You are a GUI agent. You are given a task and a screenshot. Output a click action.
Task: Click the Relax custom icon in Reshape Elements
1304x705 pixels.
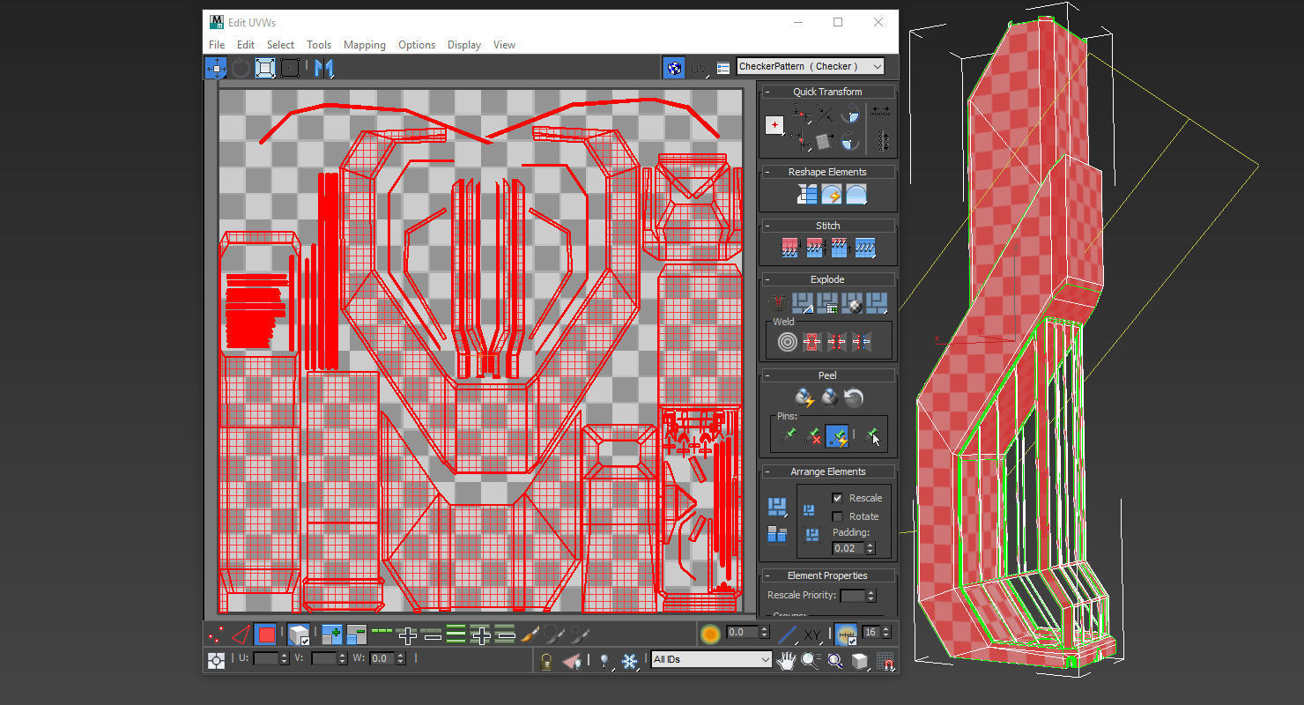pyautogui.click(x=856, y=195)
